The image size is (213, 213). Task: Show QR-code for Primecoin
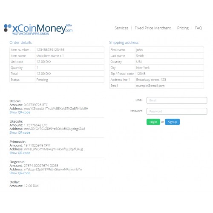pos(20,153)
